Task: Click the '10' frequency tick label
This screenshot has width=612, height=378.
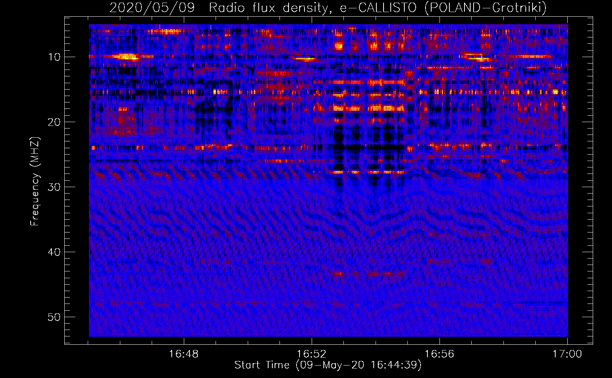Action: click(x=54, y=57)
